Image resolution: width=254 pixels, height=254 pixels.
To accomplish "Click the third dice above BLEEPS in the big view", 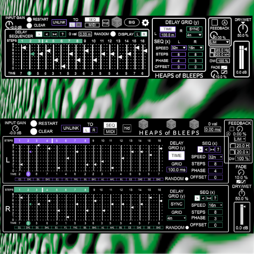I will pos(194,124).
